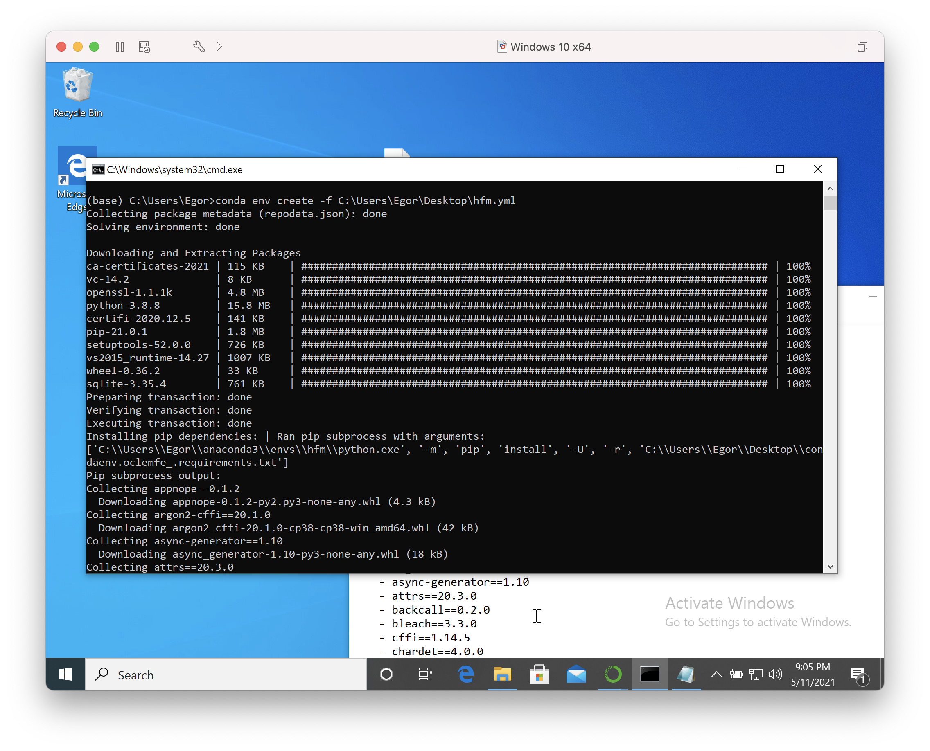Open File Explorer from the taskbar
Image resolution: width=930 pixels, height=751 pixels.
coord(503,675)
